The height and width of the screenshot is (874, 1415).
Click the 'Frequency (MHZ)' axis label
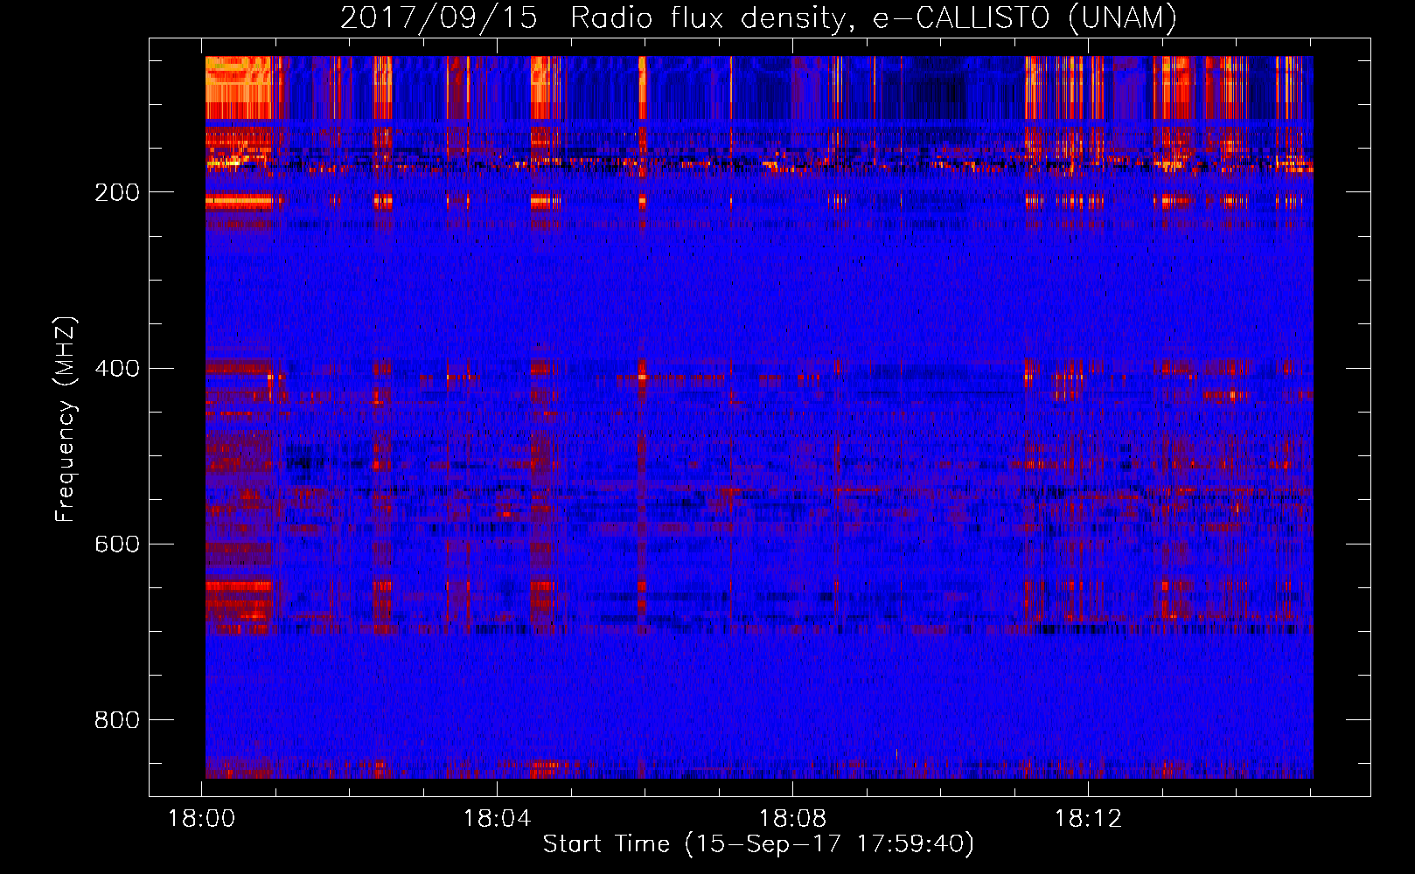[66, 420]
